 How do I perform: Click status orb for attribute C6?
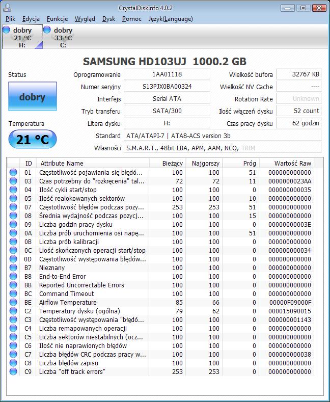tap(13, 345)
